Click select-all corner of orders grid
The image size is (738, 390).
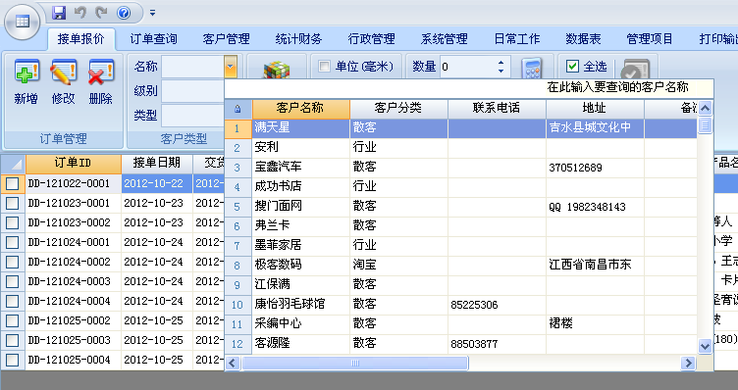click(x=13, y=164)
